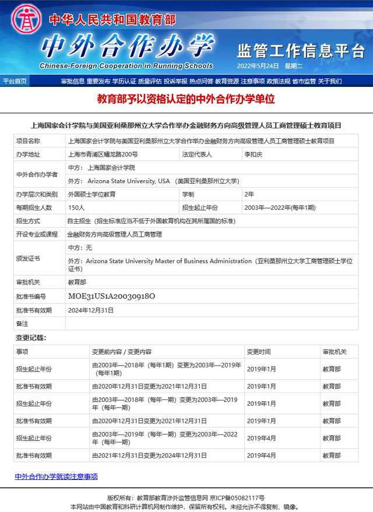This screenshot has height=512, width=373.
Task: Open 关于我们 menu item
Action: 330,81
